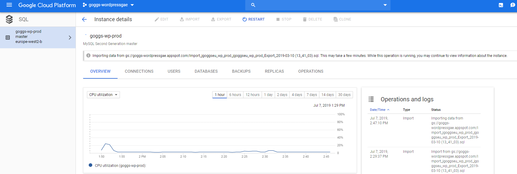Image resolution: width=517 pixels, height=174 pixels.
Task: Select the 14 days time range
Action: [x=327, y=95]
